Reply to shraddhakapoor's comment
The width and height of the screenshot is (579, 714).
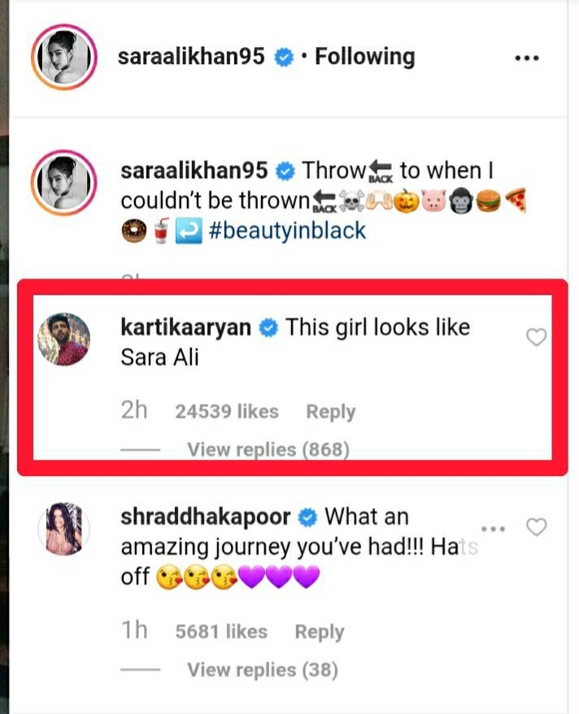click(319, 632)
